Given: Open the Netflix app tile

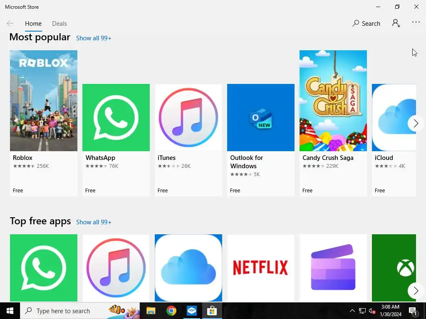Looking at the screenshot, I should [x=261, y=268].
